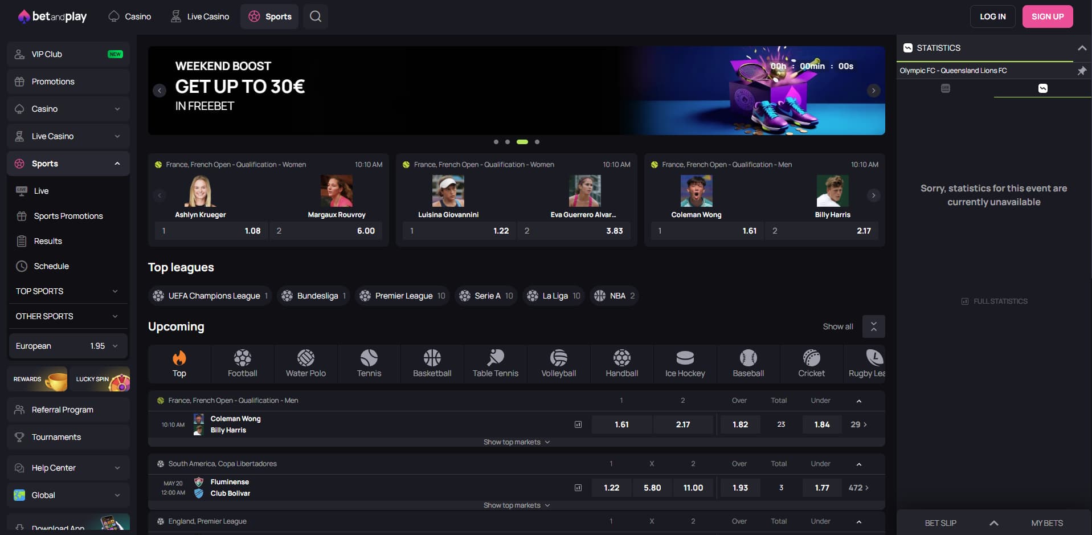Collapse the Sports sidebar section
1092x535 pixels.
tap(117, 164)
